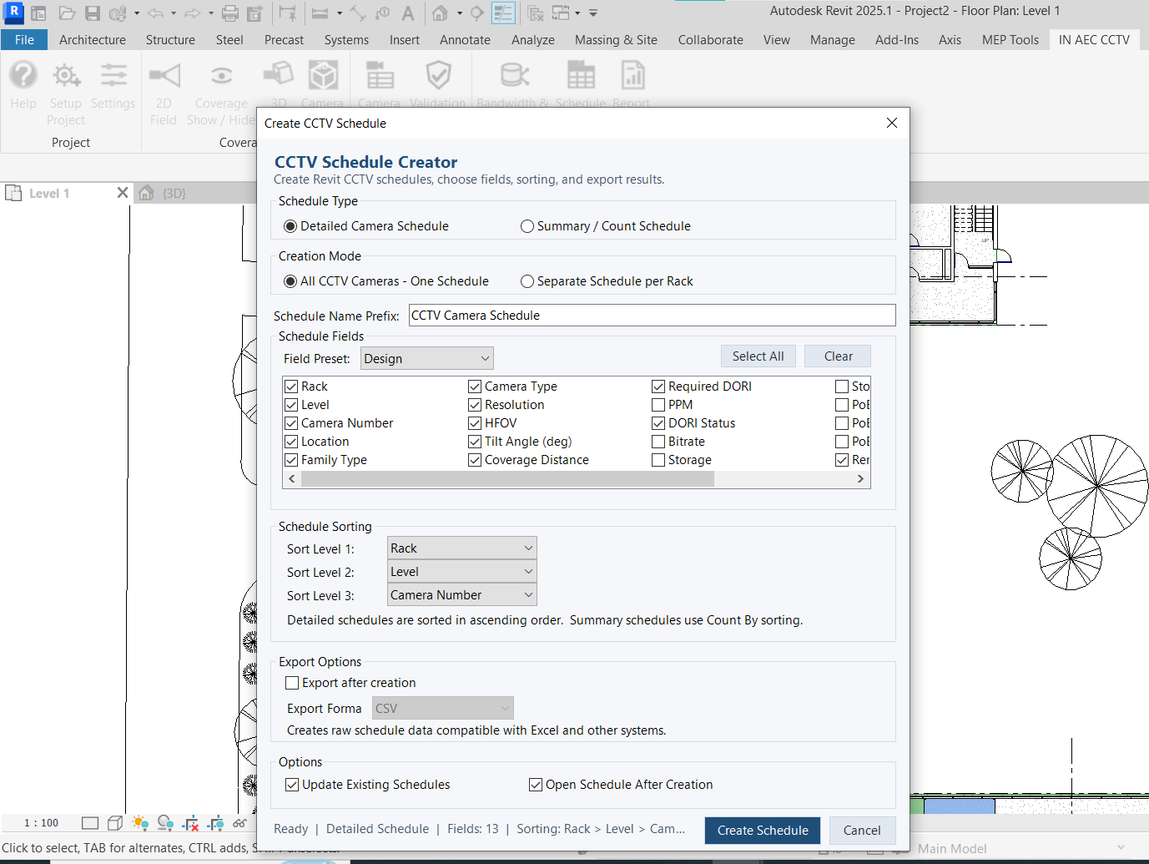Open the Field Preset dropdown
This screenshot has height=864, width=1149.
[x=427, y=359]
